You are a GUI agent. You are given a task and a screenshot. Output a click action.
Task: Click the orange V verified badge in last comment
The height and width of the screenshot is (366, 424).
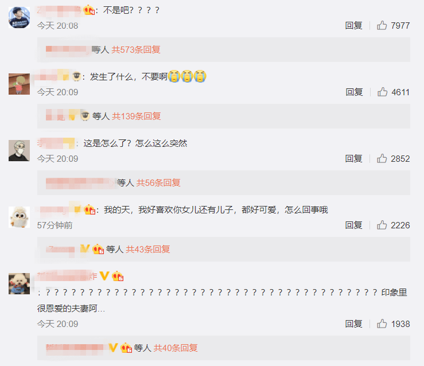pos(104,276)
